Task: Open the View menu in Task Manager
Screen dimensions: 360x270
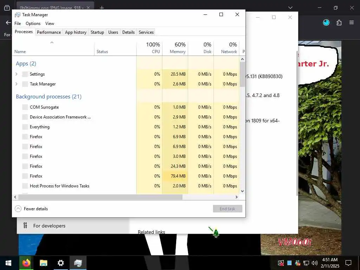Action: pyautogui.click(x=50, y=24)
